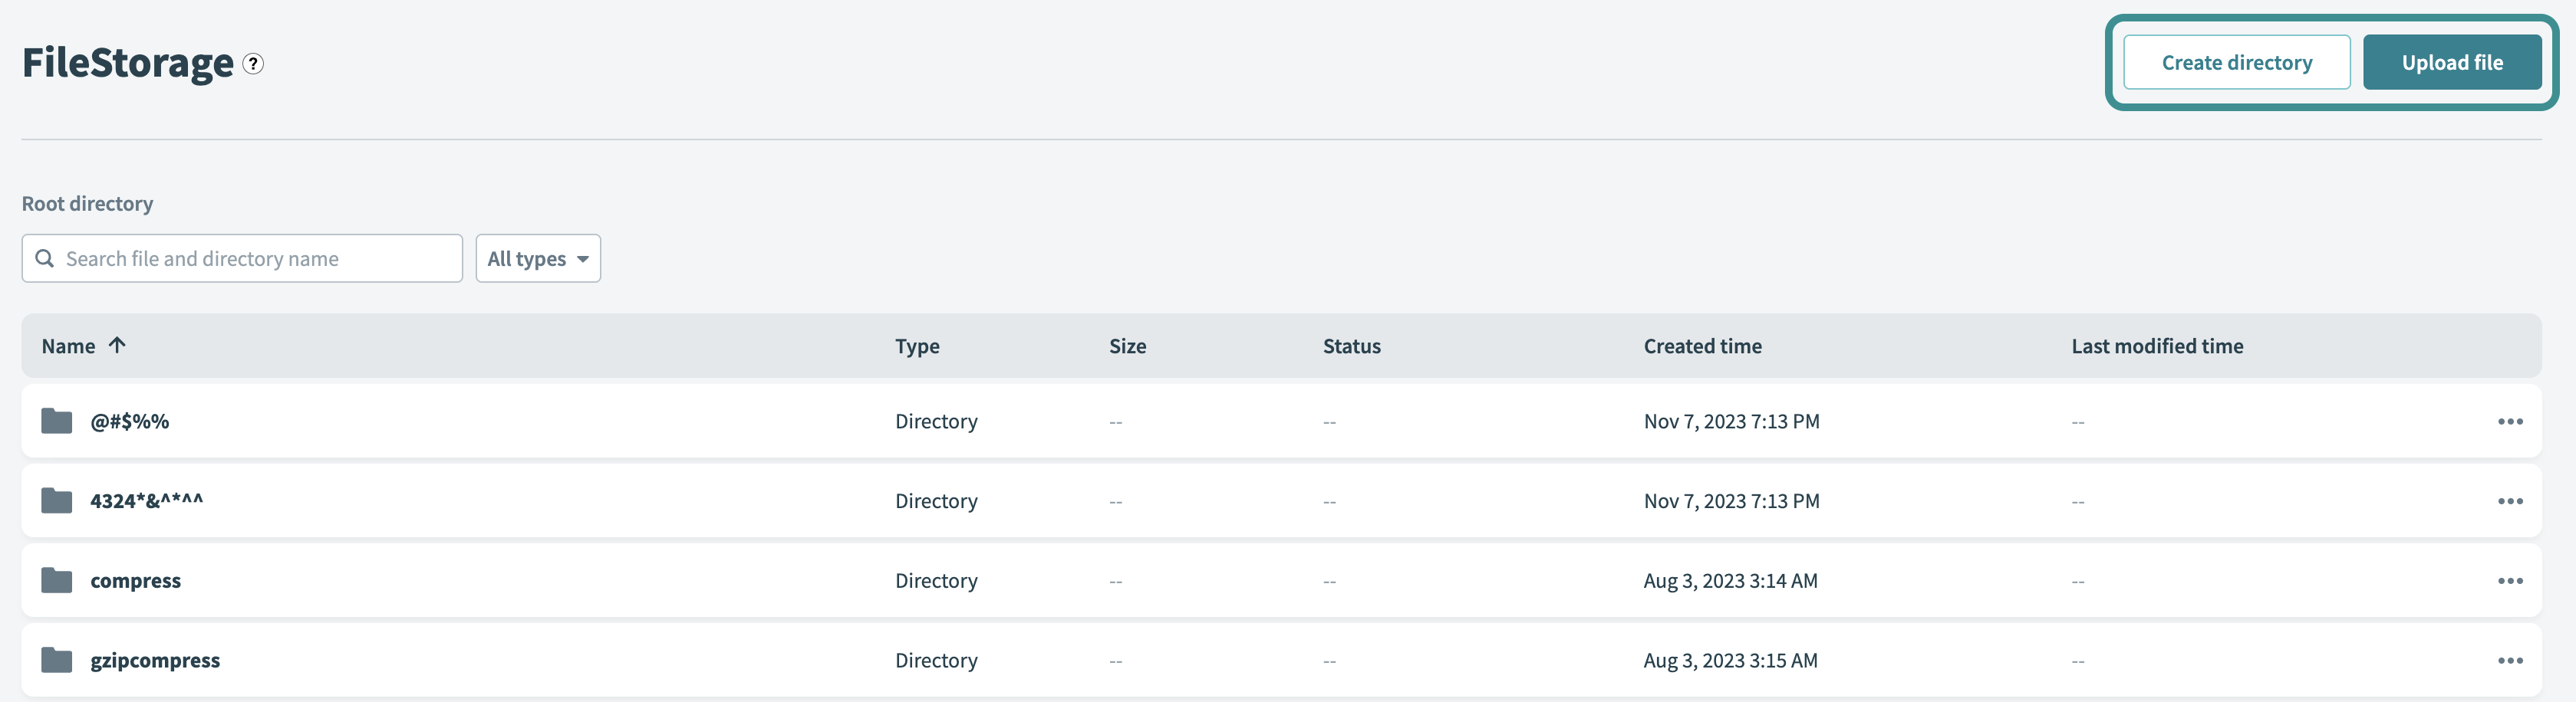Click the help icon next to FileStorage
2576x702 pixels.
(252, 65)
